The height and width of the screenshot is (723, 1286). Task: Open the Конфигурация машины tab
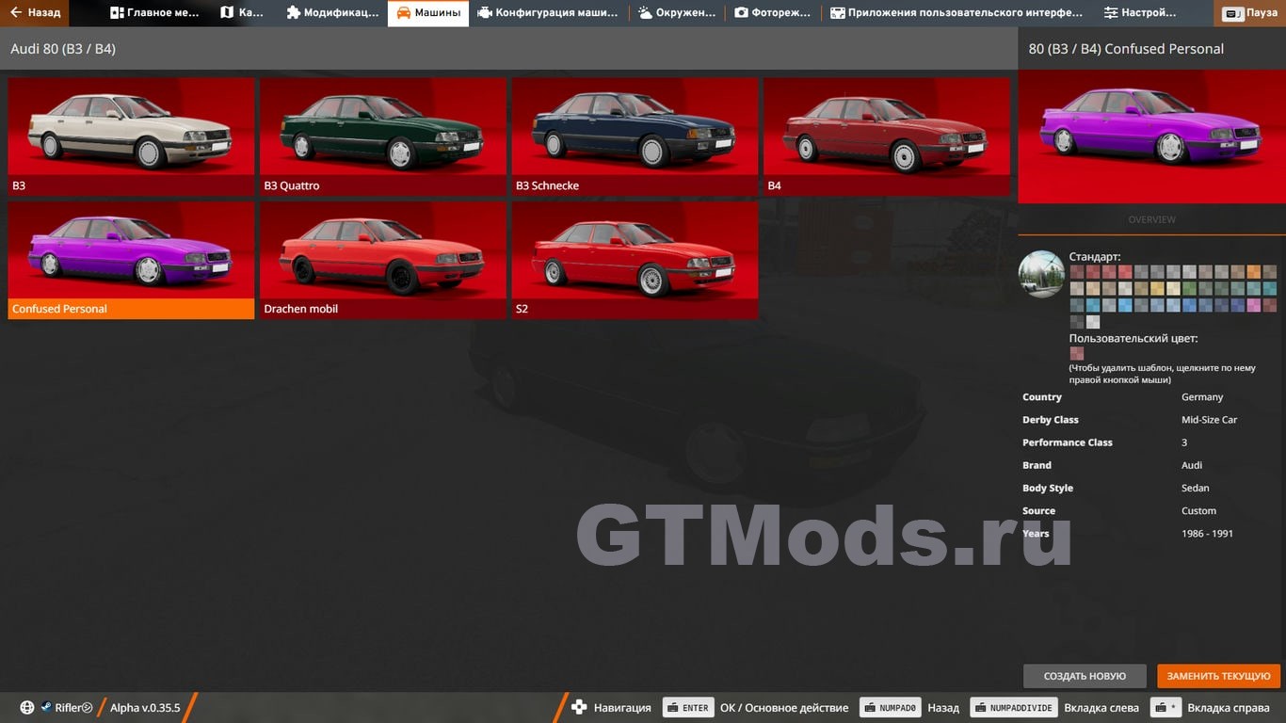click(548, 13)
